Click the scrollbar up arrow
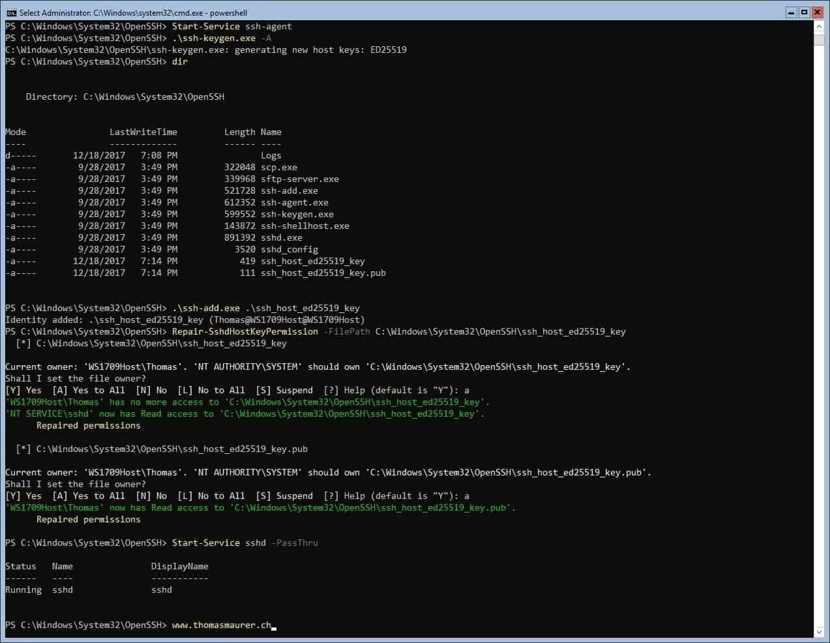830x643 pixels. click(x=820, y=26)
